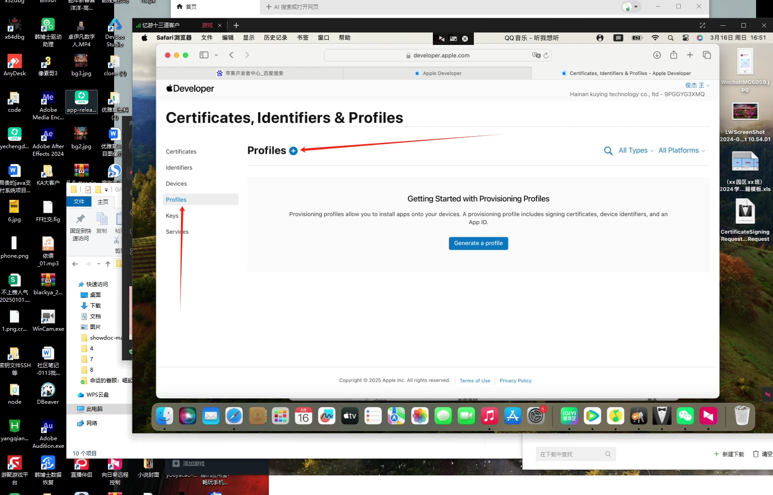
Task: Open Control Center in macOS menu bar
Action: coord(686,38)
